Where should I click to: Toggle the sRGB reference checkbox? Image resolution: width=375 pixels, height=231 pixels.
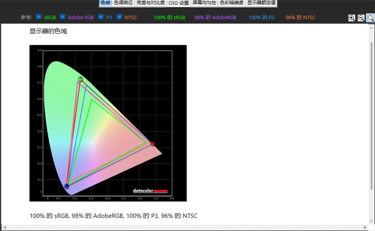coord(39,17)
